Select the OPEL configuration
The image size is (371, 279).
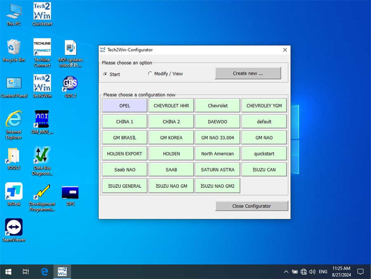(124, 106)
